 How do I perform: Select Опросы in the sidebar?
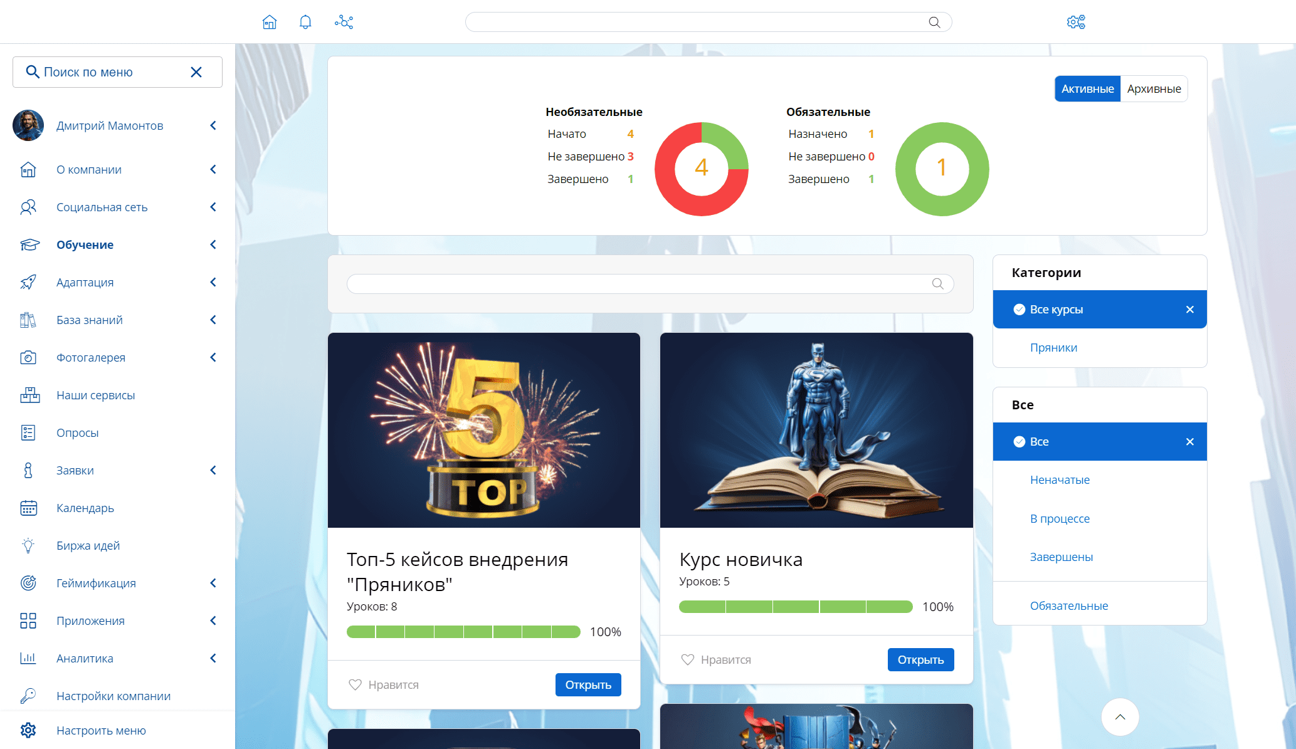click(x=77, y=432)
